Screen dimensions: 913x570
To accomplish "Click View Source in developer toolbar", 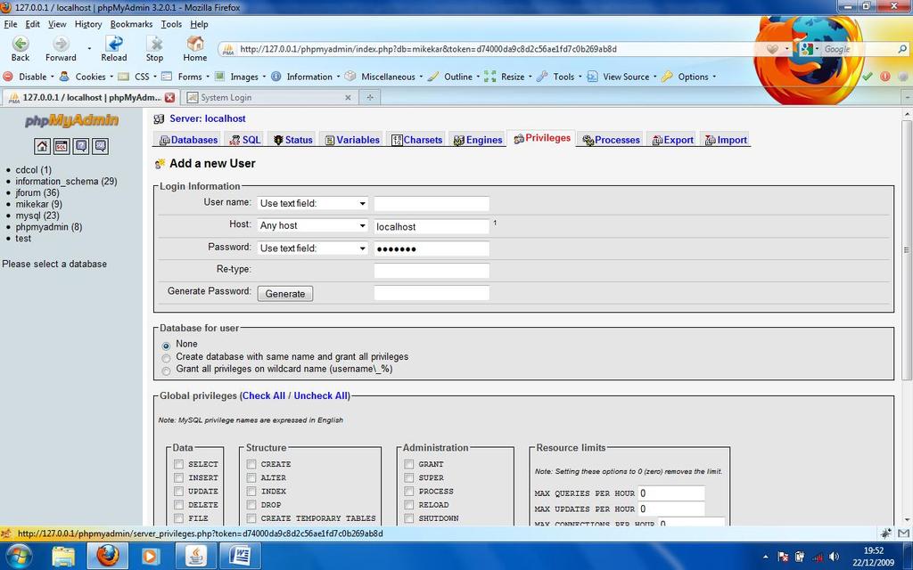I will (621, 77).
